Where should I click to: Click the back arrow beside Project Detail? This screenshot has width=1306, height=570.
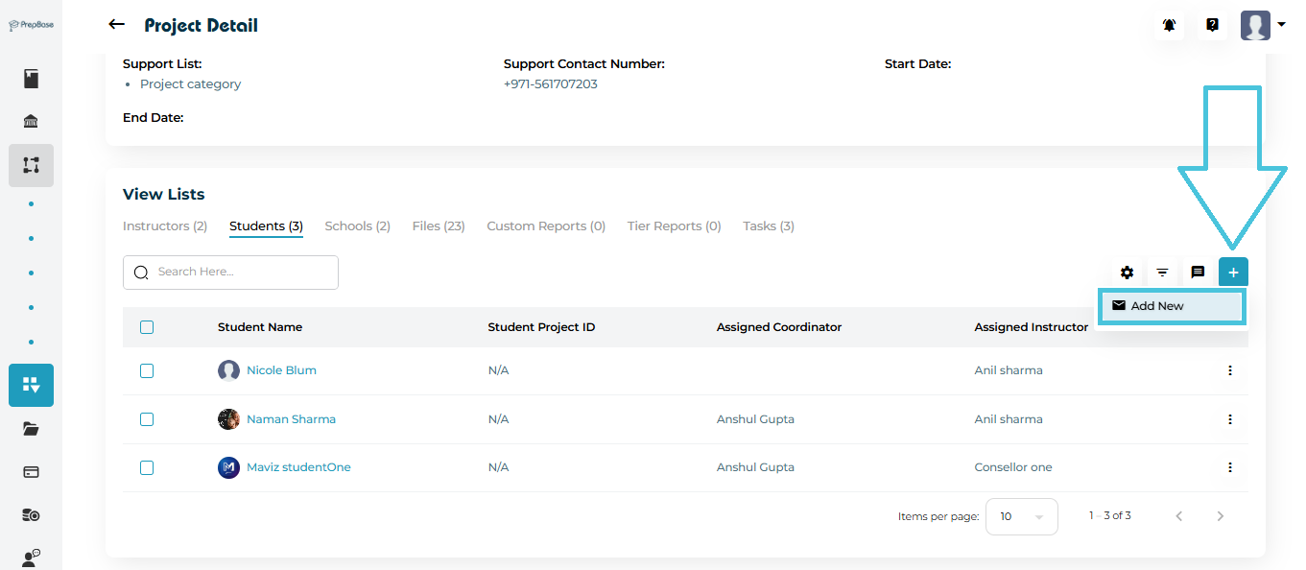[117, 25]
